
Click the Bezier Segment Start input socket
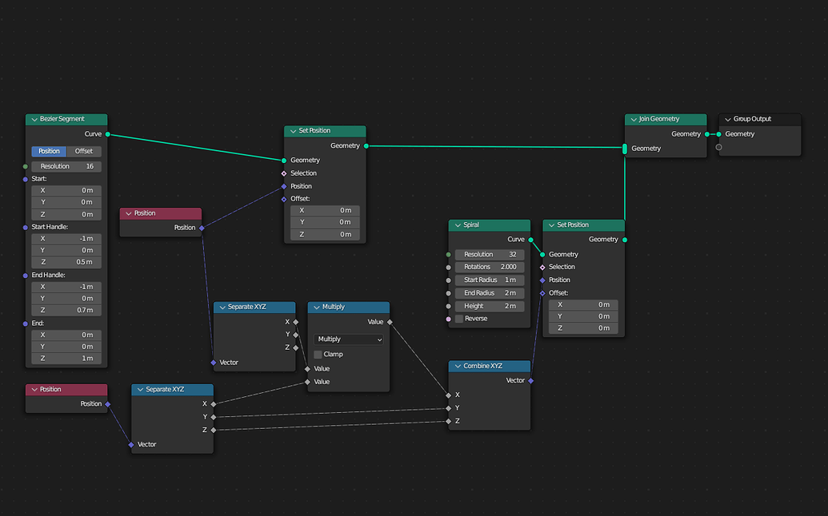[26, 179]
